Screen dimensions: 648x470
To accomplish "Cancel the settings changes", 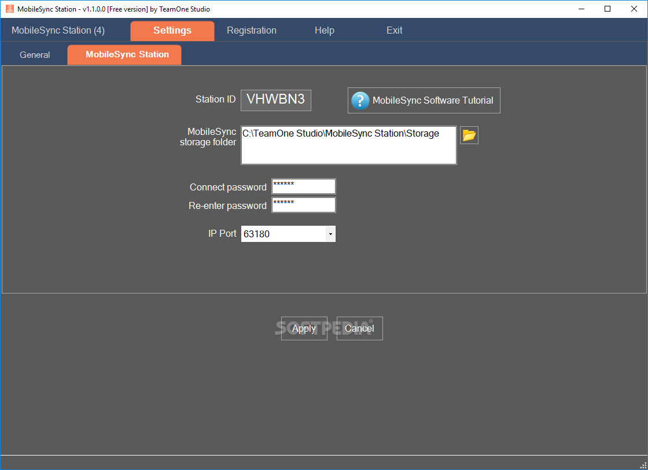I will point(359,329).
